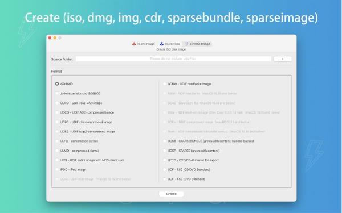Choose UDF 1.50 (DVD Standard)

coord(184,179)
